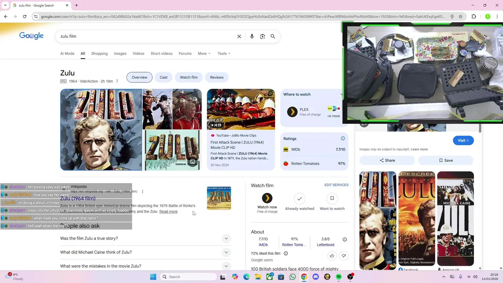Screen dimensions: 503x283
Task: Clear the search box with the X icon
Action: pyautogui.click(x=239, y=36)
